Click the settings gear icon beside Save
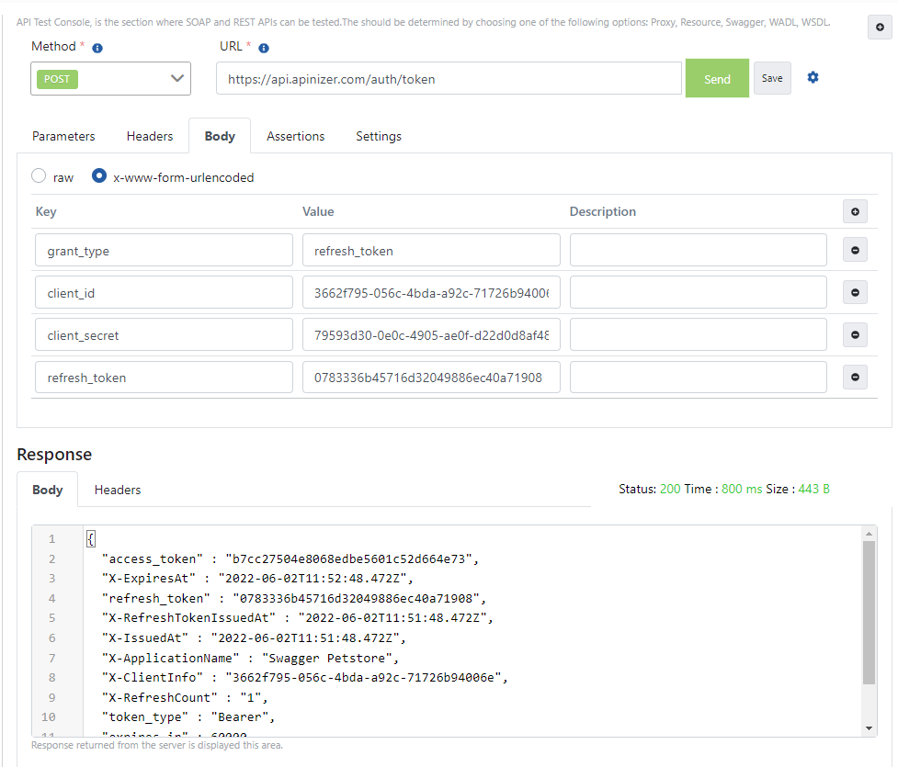Viewport: 898px width, 767px height. click(813, 78)
